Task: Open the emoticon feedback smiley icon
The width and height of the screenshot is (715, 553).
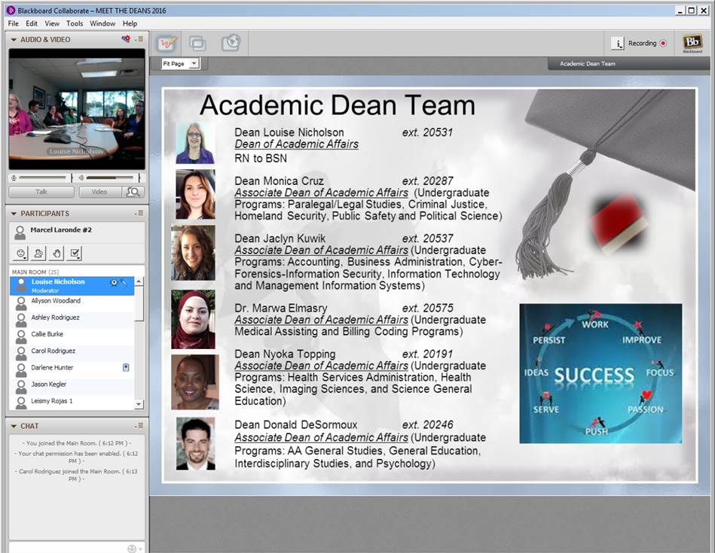Action: click(21, 254)
